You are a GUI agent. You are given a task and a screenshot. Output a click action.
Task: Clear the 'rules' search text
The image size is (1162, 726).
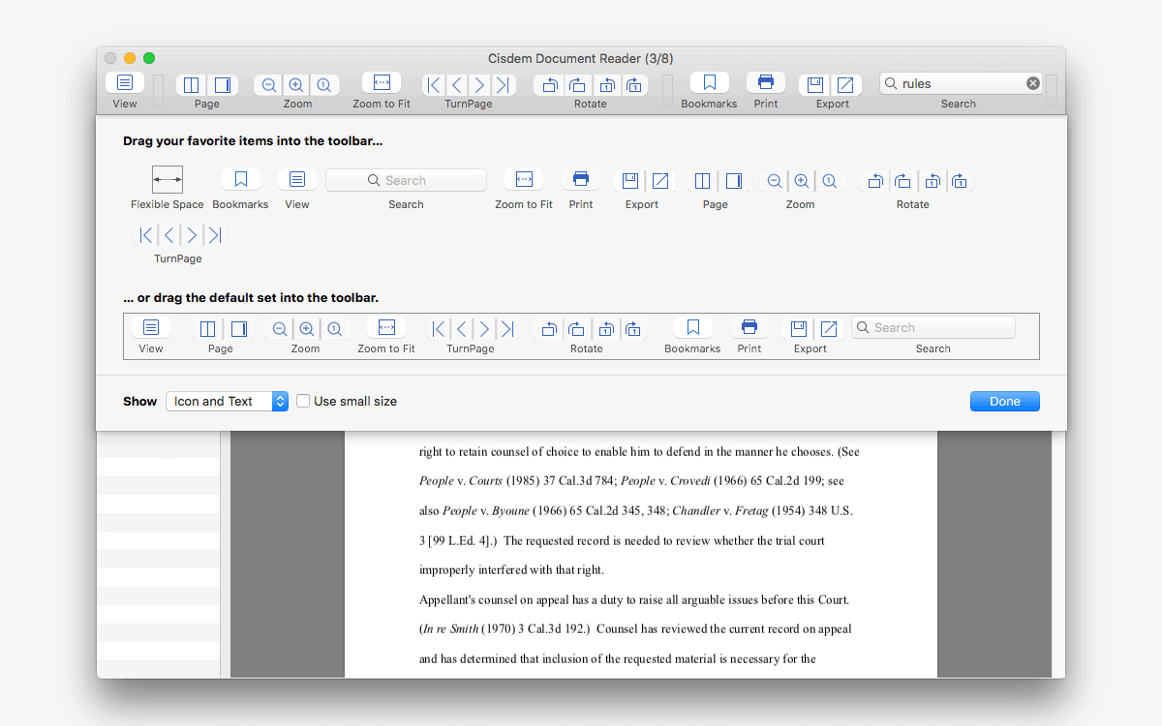tap(1033, 83)
